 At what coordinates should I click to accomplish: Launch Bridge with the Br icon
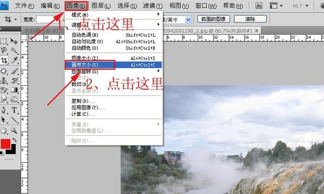coord(259,5)
